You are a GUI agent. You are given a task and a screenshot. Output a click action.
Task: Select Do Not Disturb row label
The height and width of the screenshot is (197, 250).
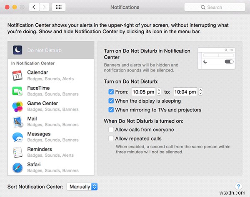(x=44, y=50)
